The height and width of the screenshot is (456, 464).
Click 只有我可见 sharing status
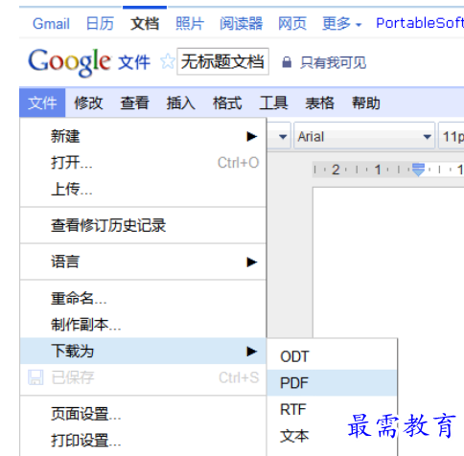tap(333, 62)
